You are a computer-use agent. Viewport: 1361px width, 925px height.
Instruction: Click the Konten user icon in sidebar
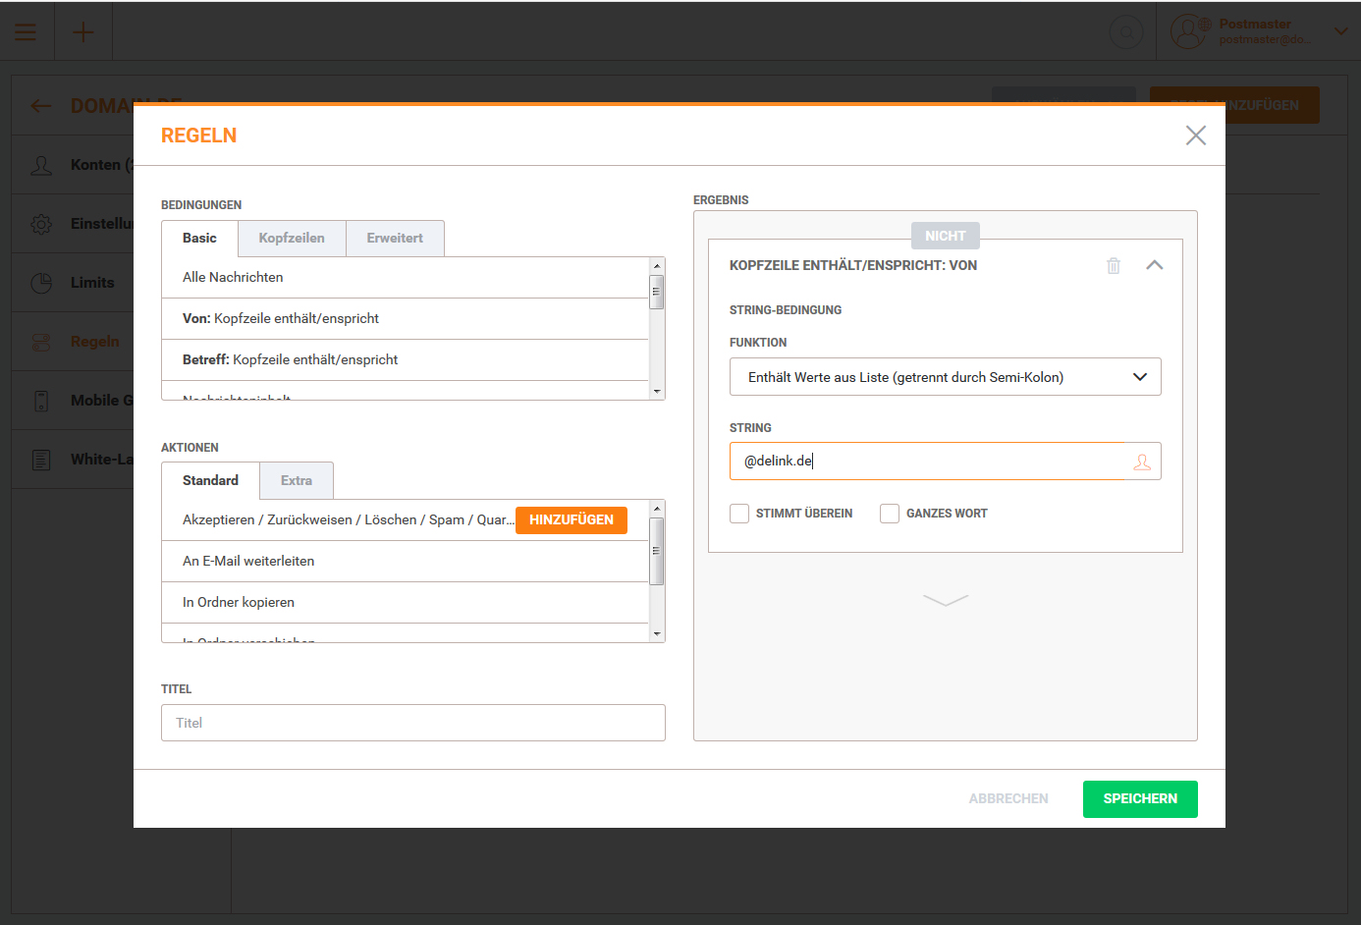41,165
